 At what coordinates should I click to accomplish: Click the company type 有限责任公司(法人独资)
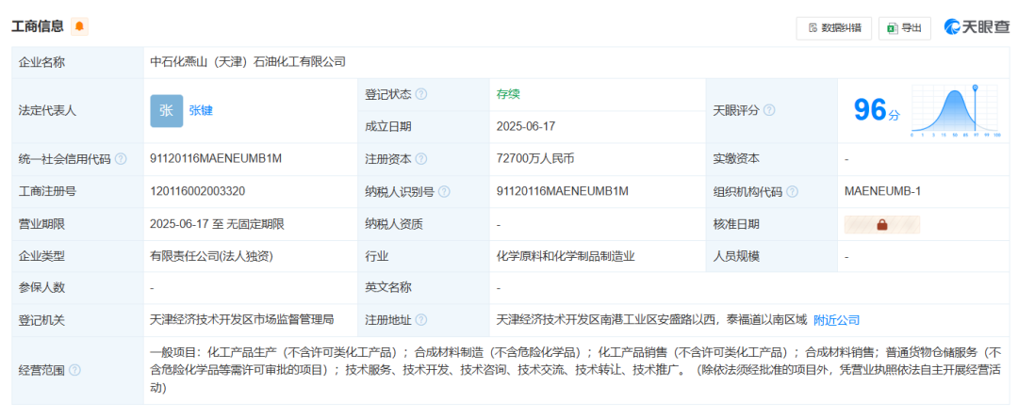(212, 256)
